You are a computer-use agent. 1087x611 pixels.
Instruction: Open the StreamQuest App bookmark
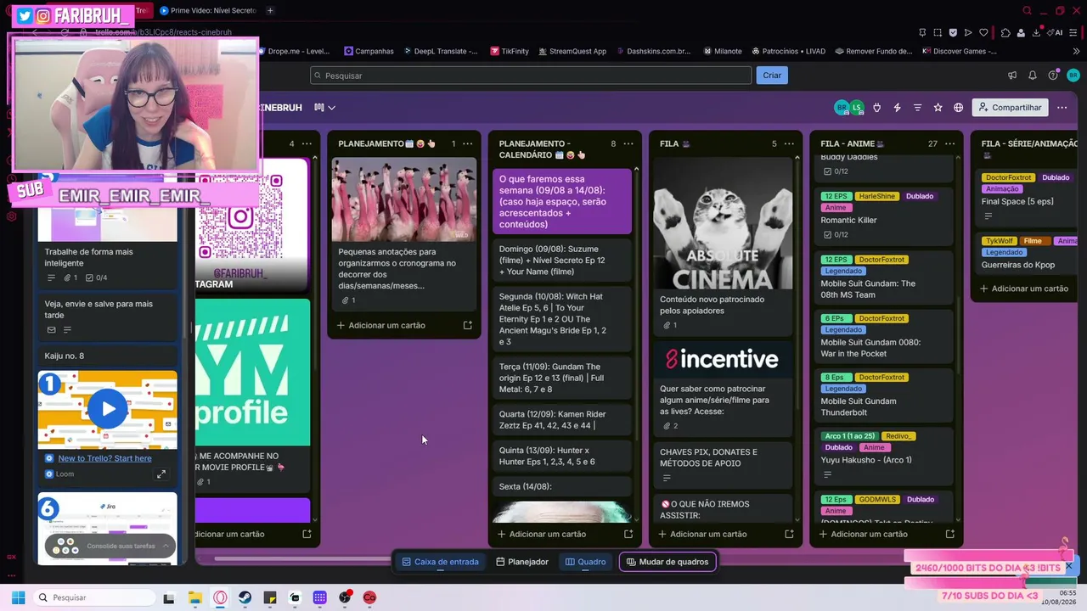point(572,51)
